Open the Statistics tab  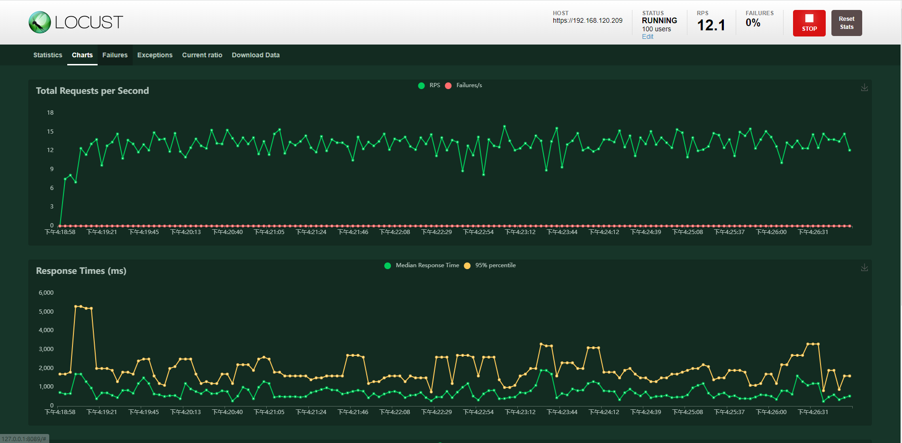(x=48, y=55)
